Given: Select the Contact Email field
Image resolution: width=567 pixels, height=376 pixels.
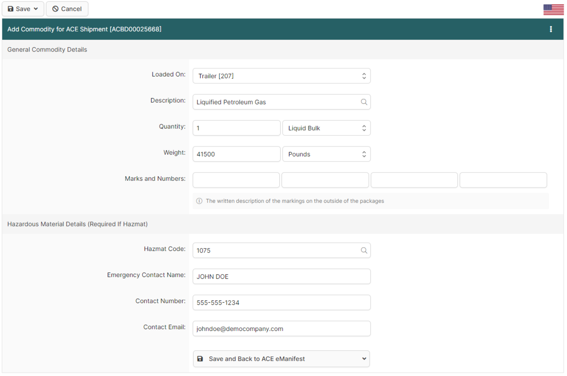Looking at the screenshot, I should (x=282, y=328).
